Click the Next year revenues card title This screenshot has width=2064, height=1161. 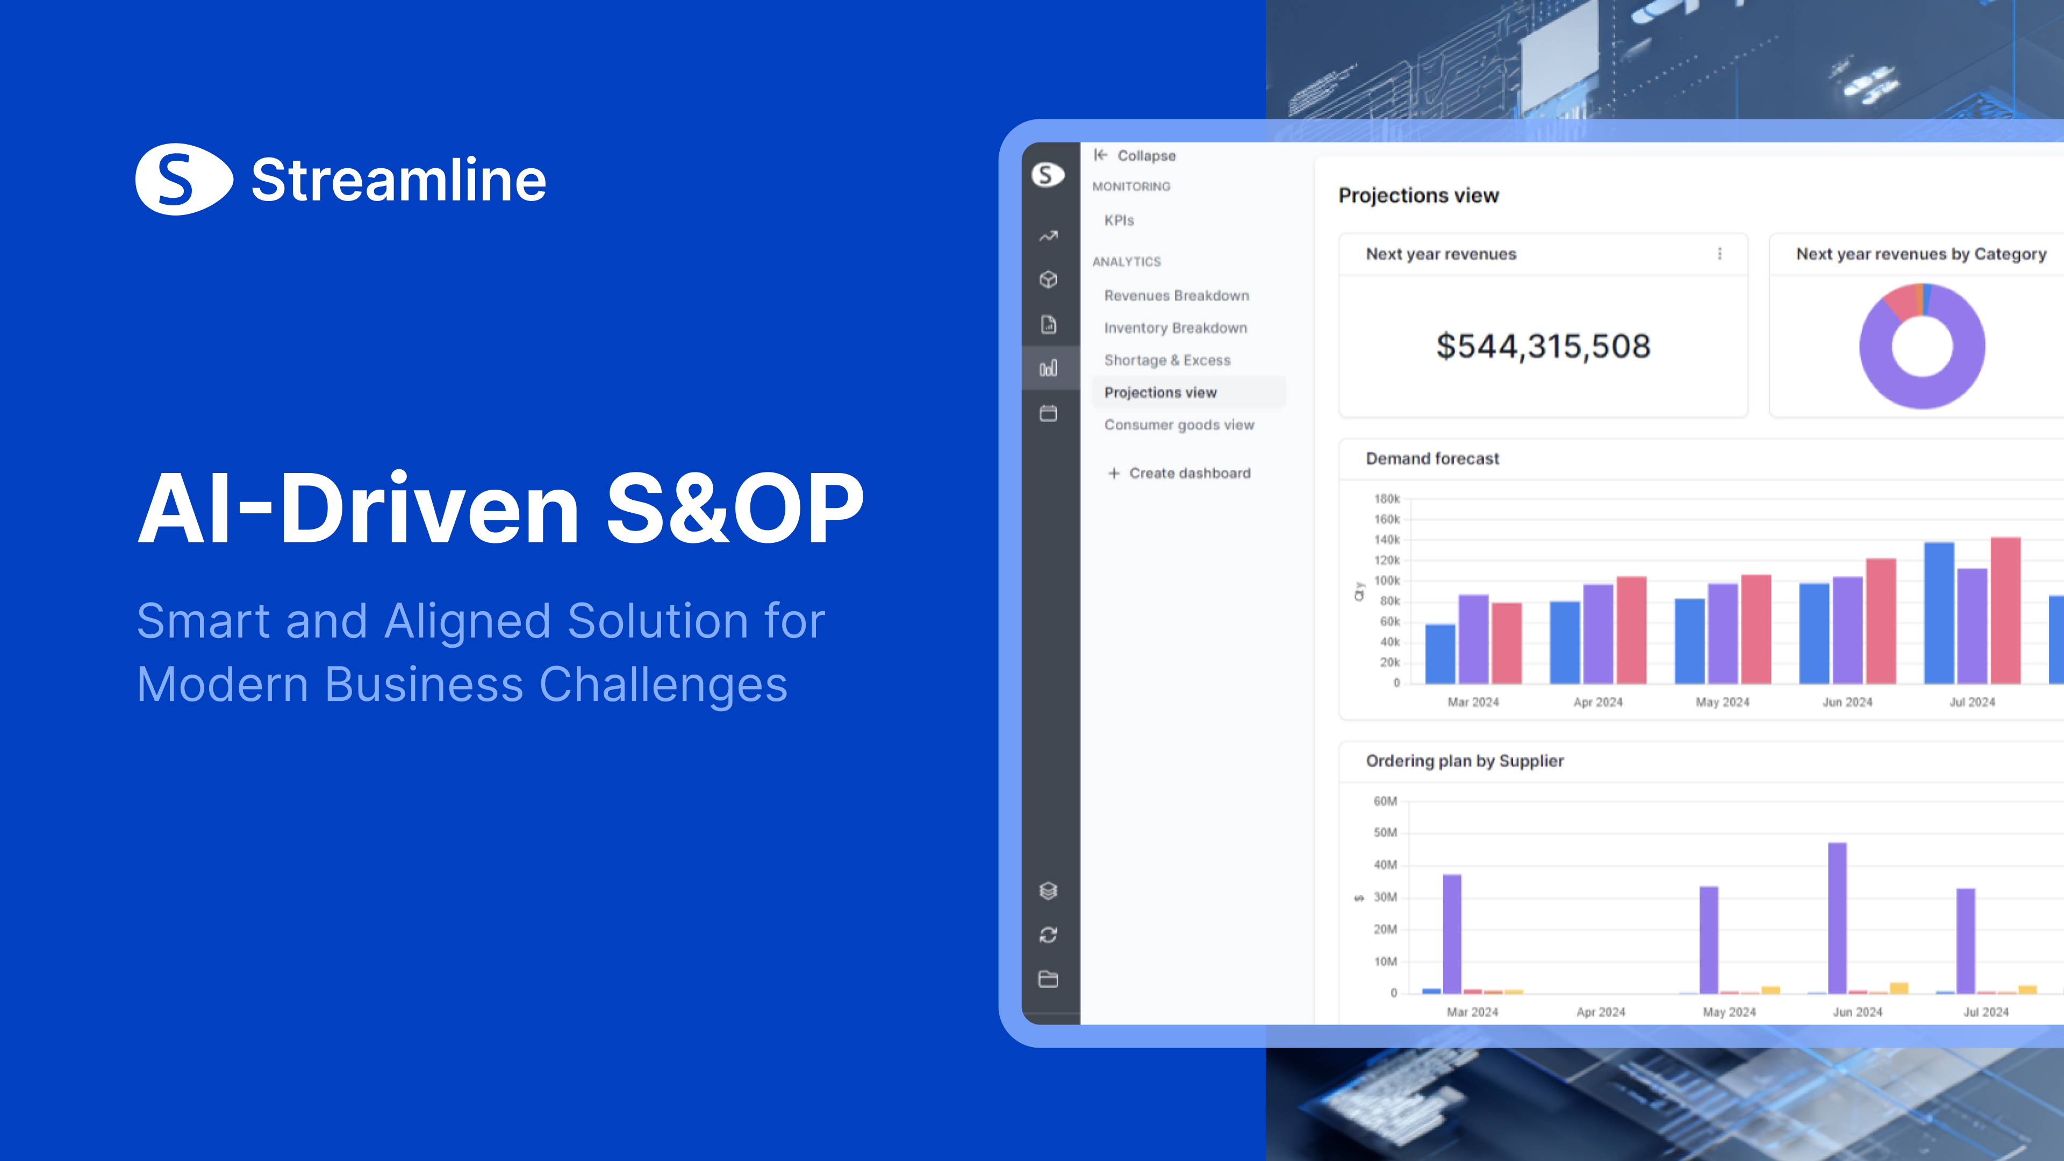(1440, 254)
